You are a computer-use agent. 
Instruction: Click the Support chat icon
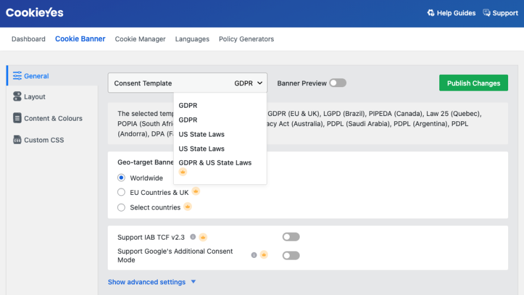pyautogui.click(x=486, y=13)
